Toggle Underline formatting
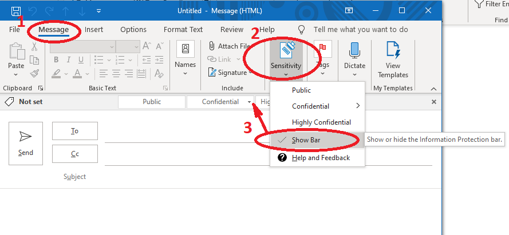The height and width of the screenshot is (235, 509). pos(81,60)
